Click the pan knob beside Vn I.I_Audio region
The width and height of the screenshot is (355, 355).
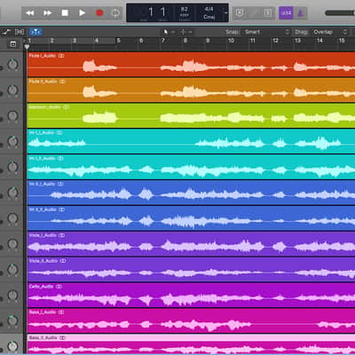click(x=12, y=141)
